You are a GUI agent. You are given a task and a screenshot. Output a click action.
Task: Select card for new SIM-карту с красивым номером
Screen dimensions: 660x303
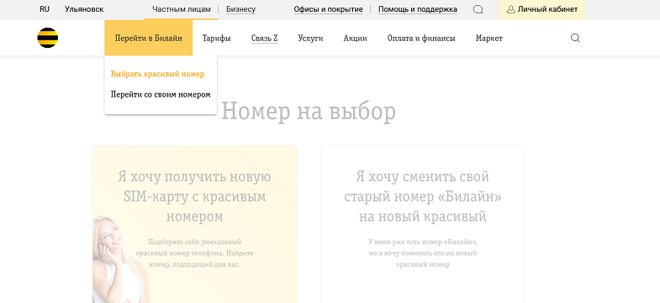[x=195, y=224]
